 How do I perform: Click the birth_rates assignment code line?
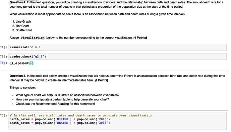(x=60, y=119)
